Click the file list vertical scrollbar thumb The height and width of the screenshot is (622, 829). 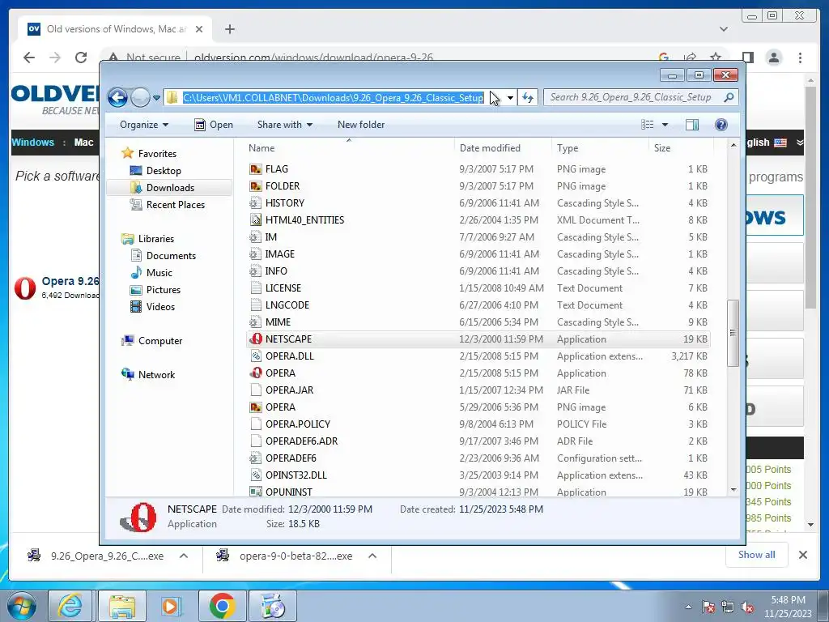coord(733,333)
